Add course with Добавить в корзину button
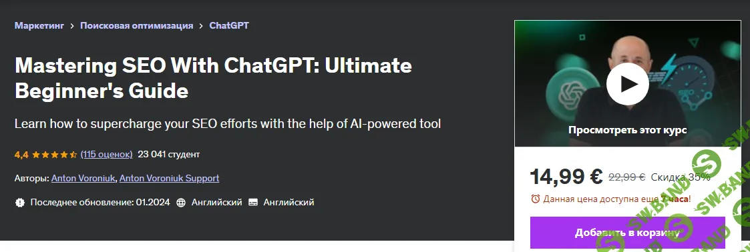This screenshot has width=750, height=252. point(628,233)
